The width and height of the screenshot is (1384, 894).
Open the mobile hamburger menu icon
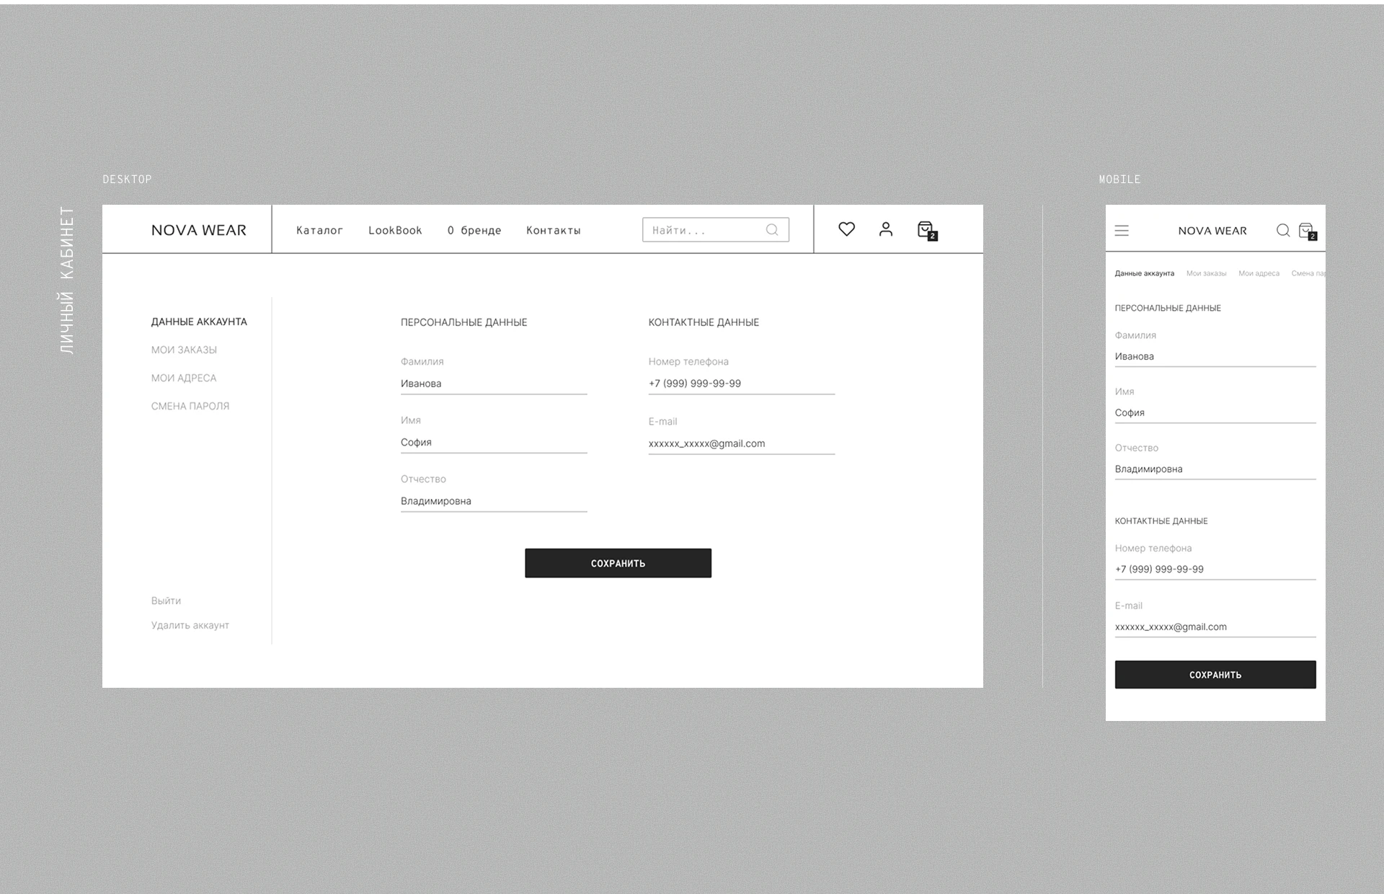pyautogui.click(x=1122, y=231)
